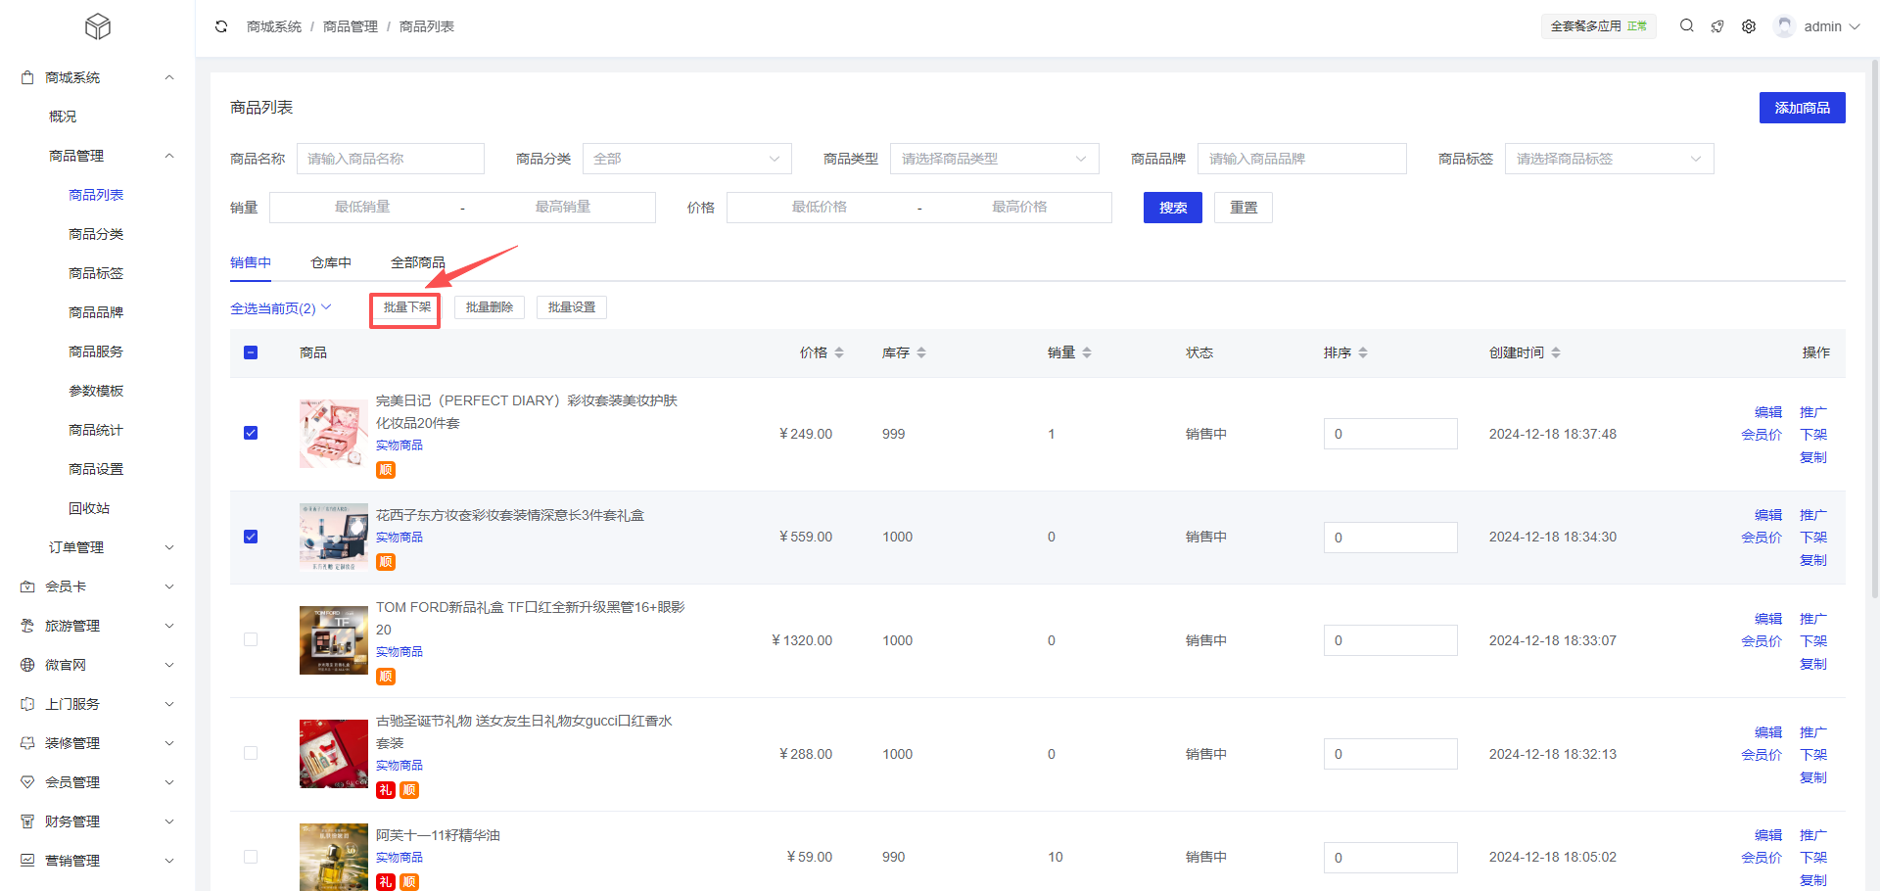Open the 商品分类 dropdown

point(686,159)
